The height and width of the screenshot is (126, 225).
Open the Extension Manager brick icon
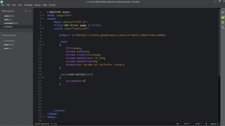(x=223, y=17)
